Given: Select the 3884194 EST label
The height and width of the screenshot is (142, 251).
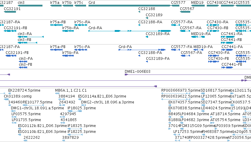Looking at the screenshot, I should 67,96.
